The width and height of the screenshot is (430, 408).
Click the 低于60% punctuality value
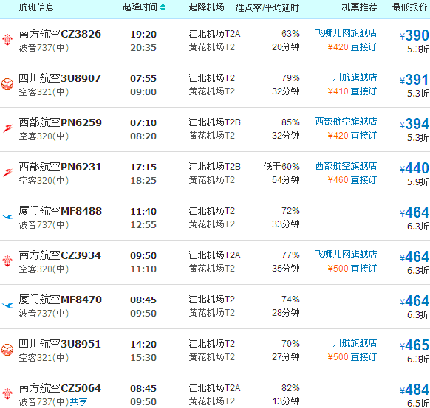(281, 166)
